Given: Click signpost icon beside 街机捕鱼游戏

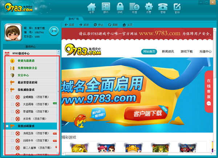Looking at the screenshot, I should [x=12, y=90].
